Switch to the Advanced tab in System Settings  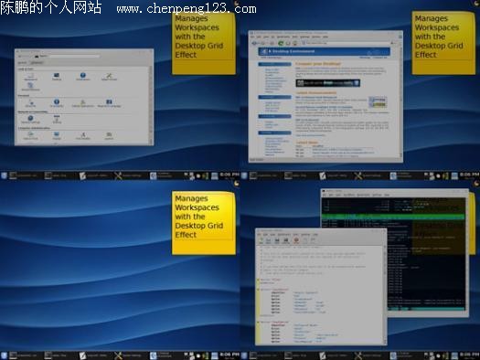point(37,63)
